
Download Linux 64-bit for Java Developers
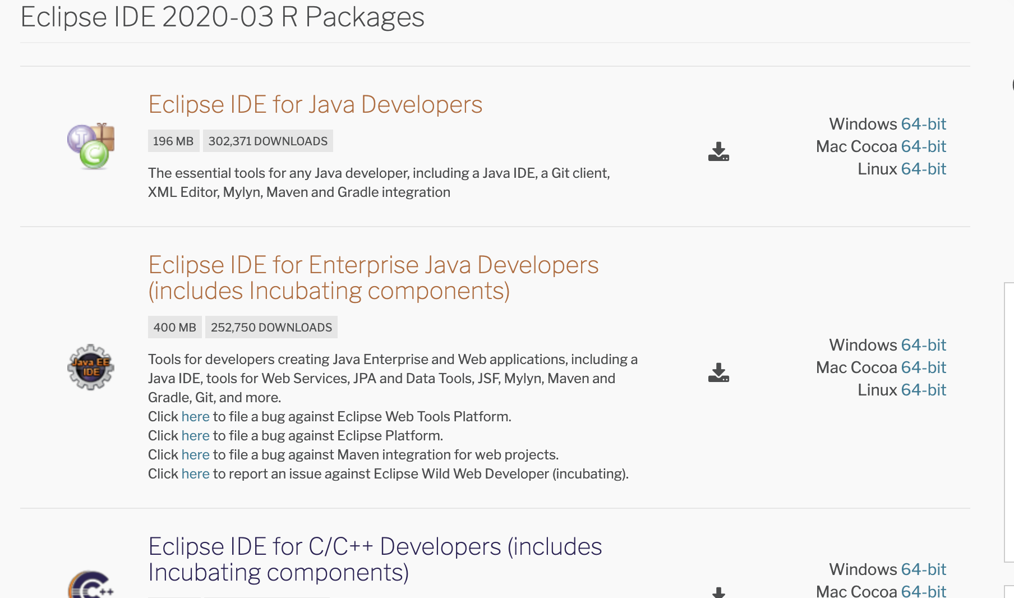[923, 169]
